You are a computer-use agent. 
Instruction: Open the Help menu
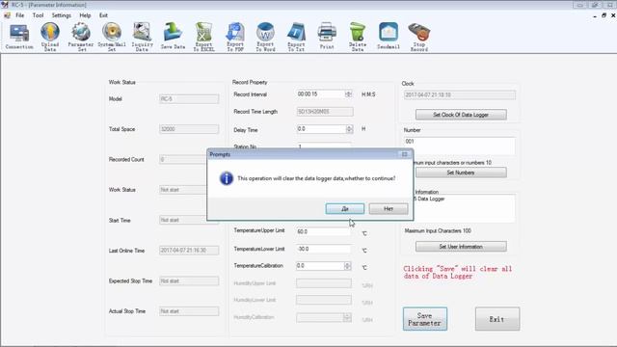coord(85,15)
